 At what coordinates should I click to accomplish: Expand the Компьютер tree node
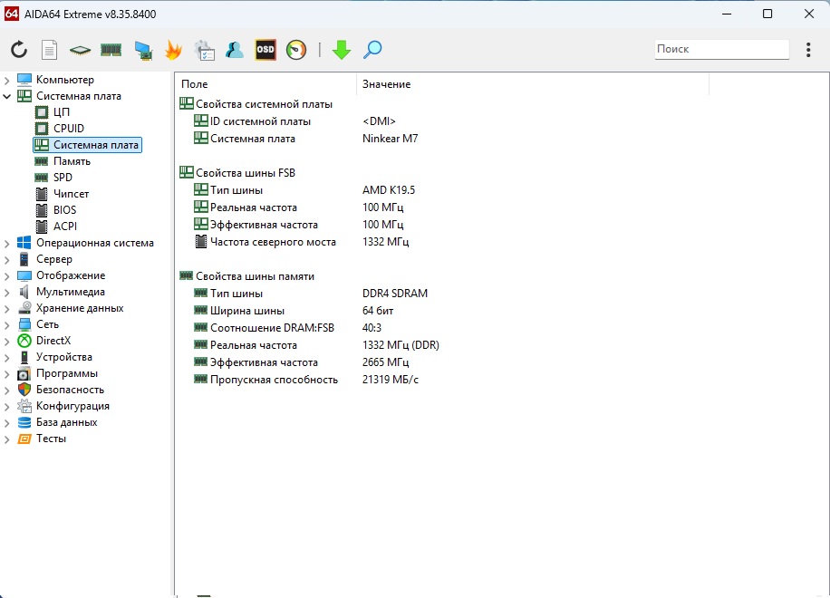click(7, 81)
